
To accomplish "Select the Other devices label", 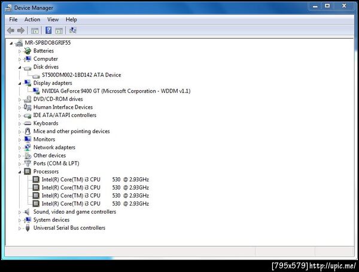I will click(x=50, y=156).
